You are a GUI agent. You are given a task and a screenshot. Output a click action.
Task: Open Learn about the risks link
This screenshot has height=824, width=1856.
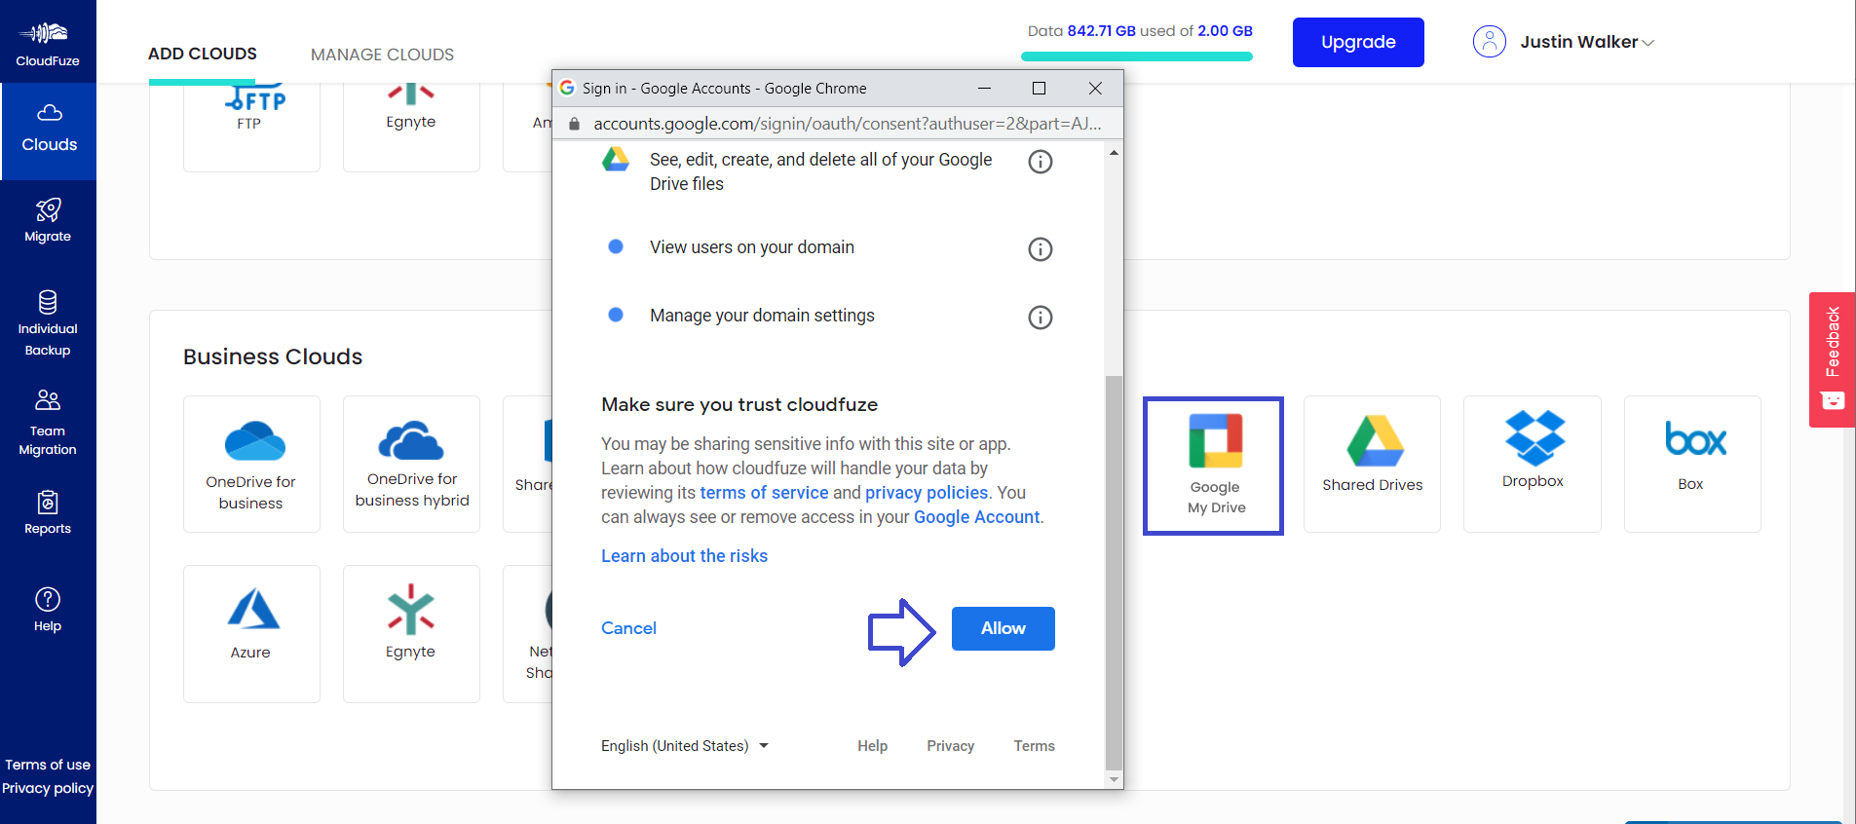point(684,556)
